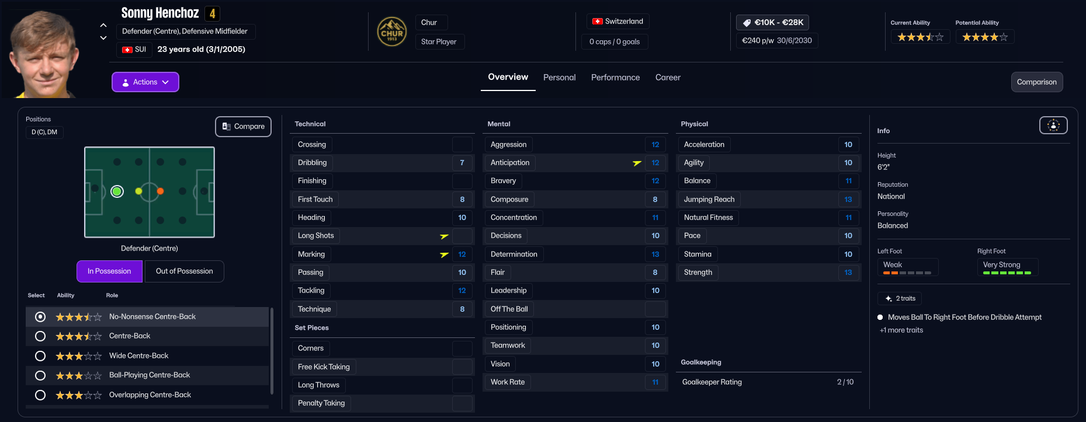Select the yellow defensive midfielder position dot
Image resolution: width=1086 pixels, height=422 pixels.
click(x=138, y=191)
